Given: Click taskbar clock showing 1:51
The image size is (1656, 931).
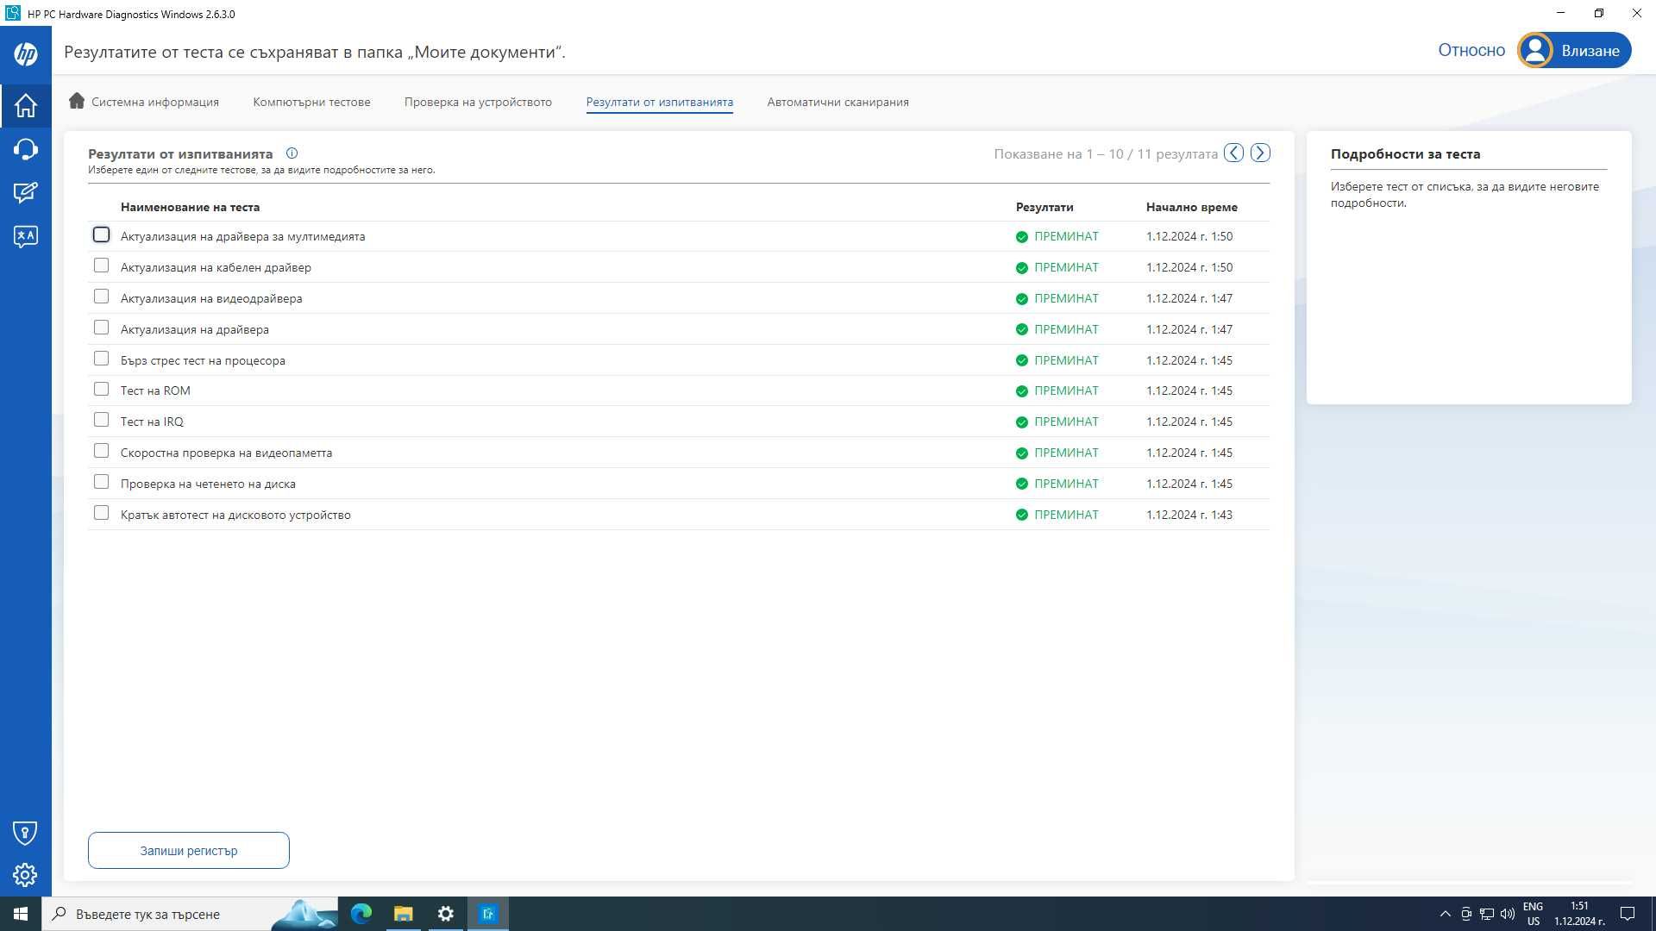Looking at the screenshot, I should pyautogui.click(x=1579, y=914).
